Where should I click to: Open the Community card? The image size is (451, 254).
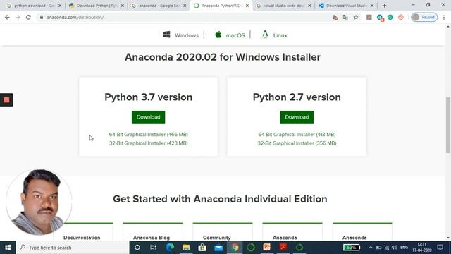223,231
